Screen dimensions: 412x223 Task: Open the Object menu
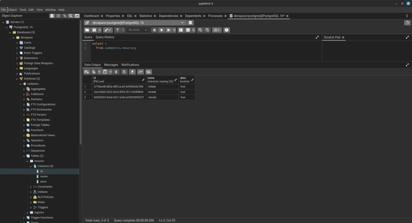pos(12,10)
